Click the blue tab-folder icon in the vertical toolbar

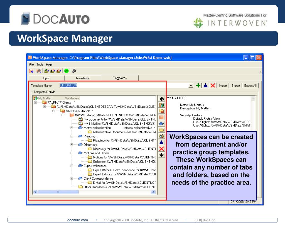[x=162, y=124]
